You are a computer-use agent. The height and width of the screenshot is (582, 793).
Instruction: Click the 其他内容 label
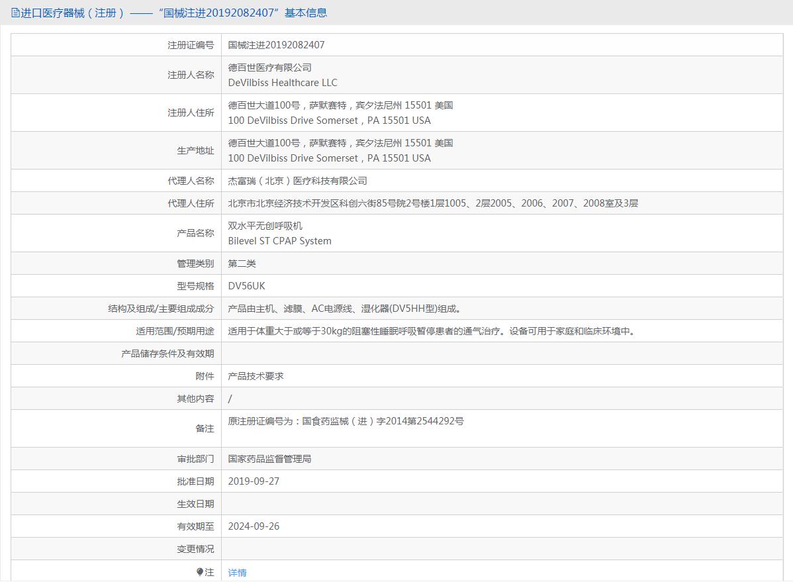[x=195, y=399]
